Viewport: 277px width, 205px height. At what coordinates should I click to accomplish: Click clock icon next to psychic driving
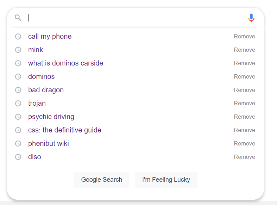click(18, 117)
